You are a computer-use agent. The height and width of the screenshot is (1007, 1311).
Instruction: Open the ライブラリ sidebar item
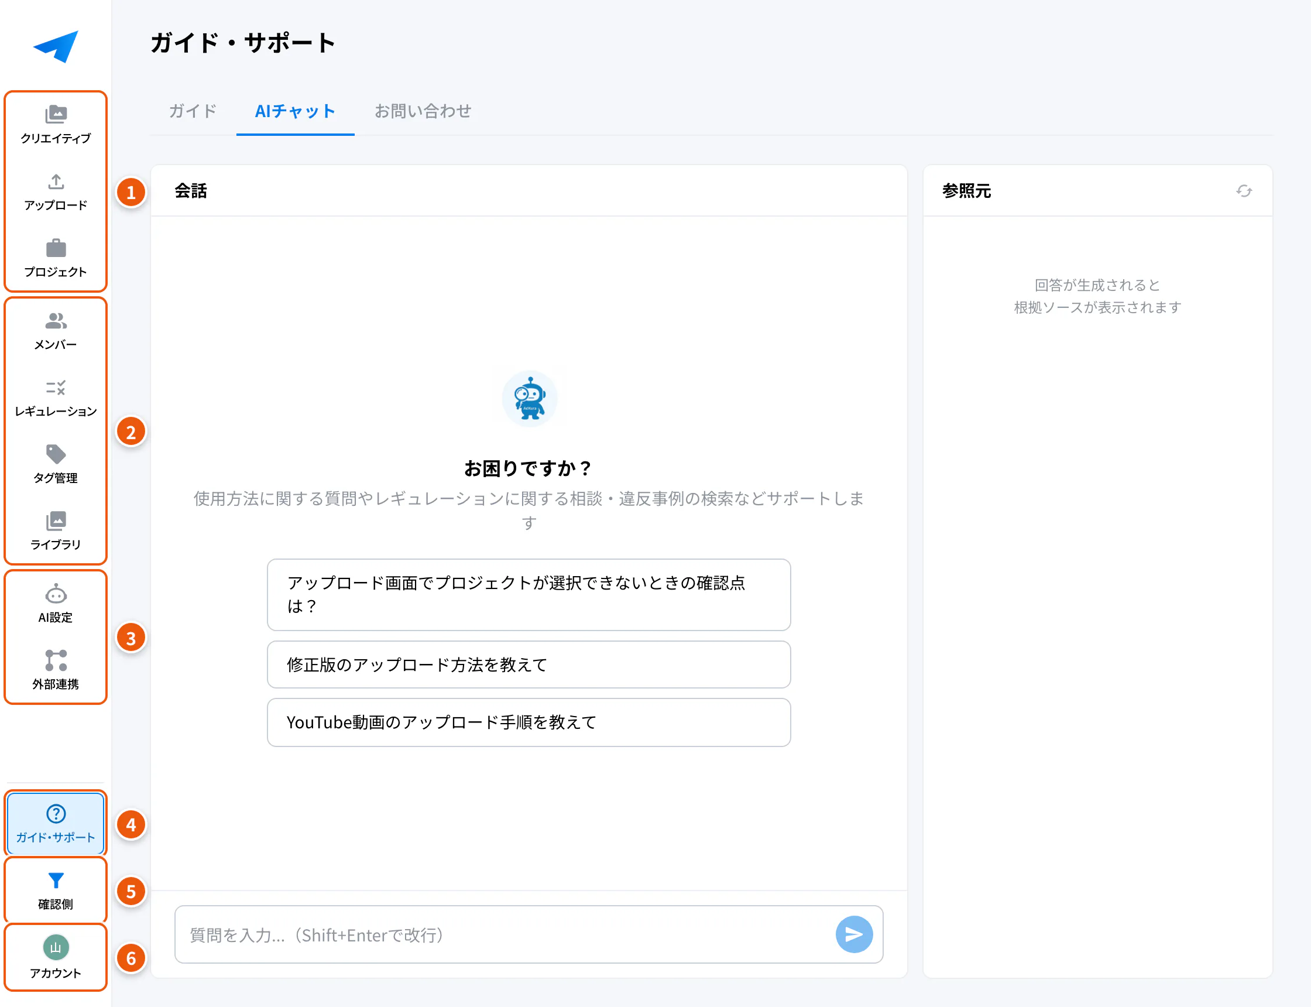click(56, 532)
